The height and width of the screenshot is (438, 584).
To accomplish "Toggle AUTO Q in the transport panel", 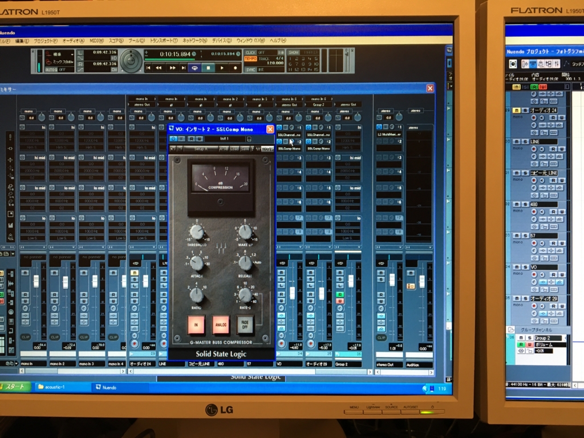I will point(51,70).
